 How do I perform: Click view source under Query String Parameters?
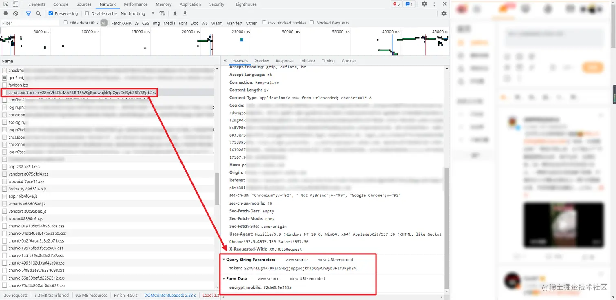point(297,260)
